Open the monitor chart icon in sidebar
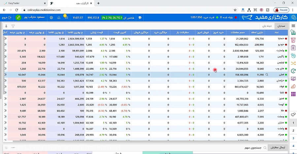This screenshot has height=154, width=297. (x=293, y=79)
